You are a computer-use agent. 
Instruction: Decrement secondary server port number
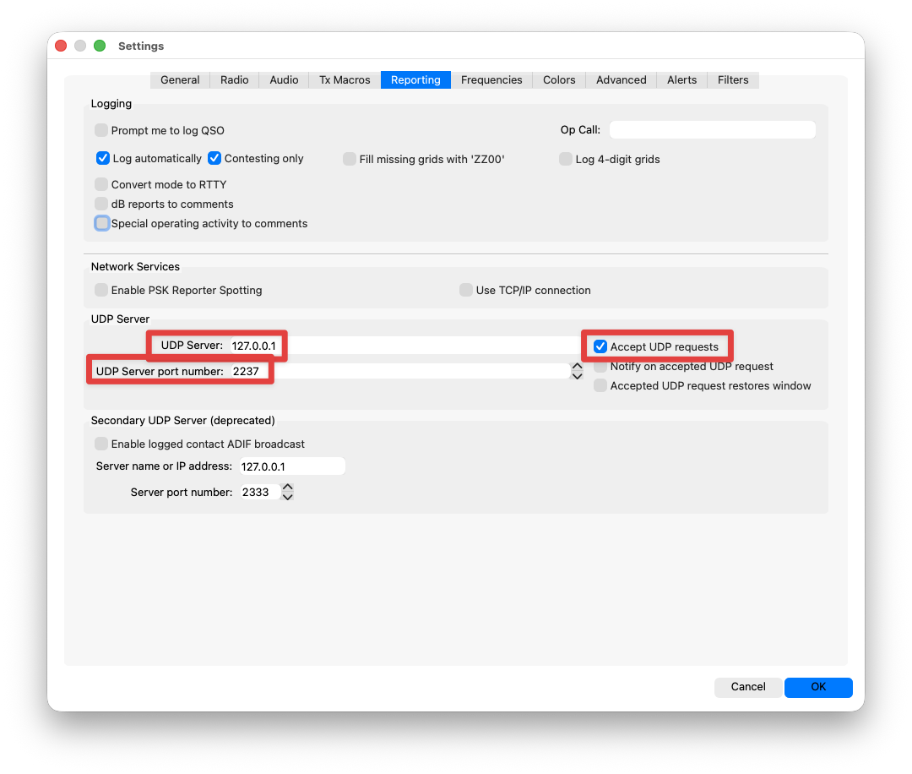(x=288, y=497)
